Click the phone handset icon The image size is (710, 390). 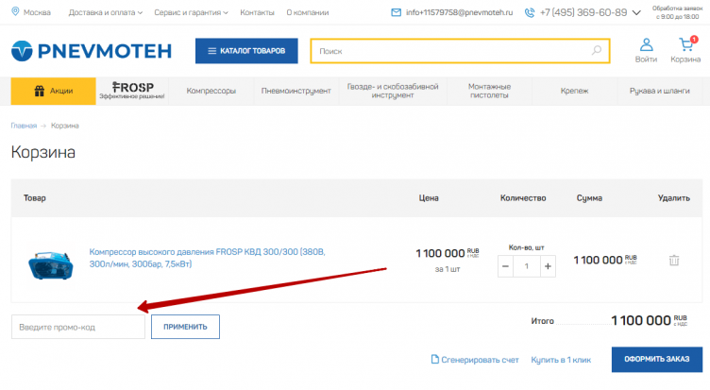[530, 12]
